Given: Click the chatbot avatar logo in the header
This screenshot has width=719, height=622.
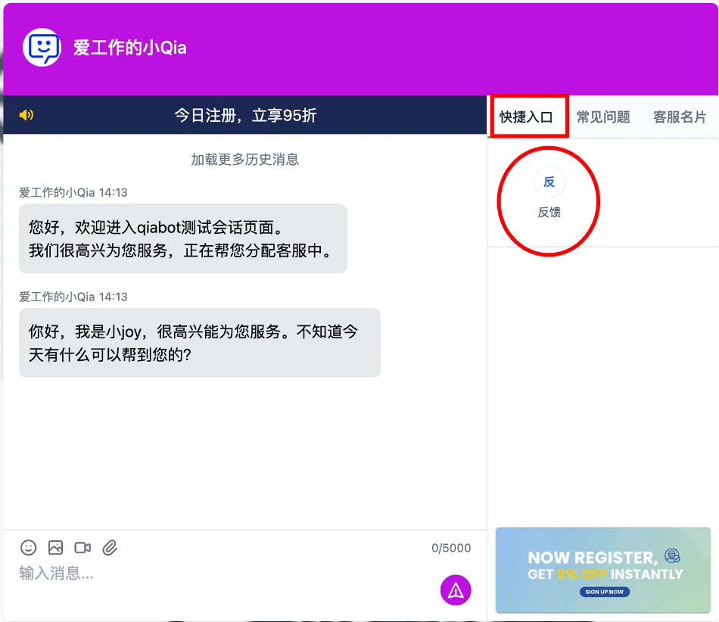Looking at the screenshot, I should (x=42, y=48).
